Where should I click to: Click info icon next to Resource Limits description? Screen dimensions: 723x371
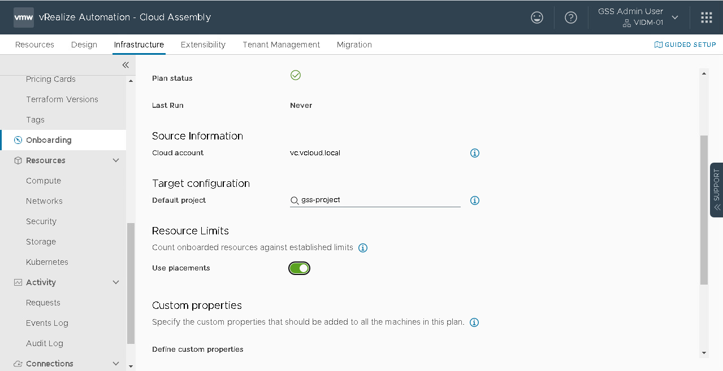point(363,248)
